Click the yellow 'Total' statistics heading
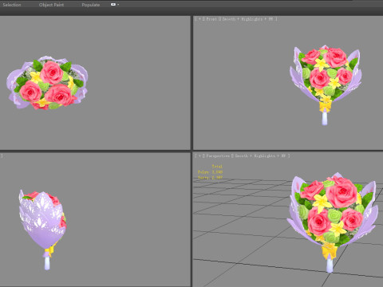383x287 pixels. (x=217, y=167)
